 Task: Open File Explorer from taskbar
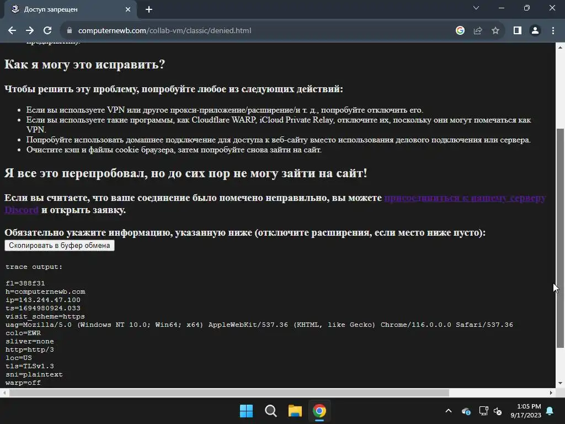pyautogui.click(x=295, y=411)
